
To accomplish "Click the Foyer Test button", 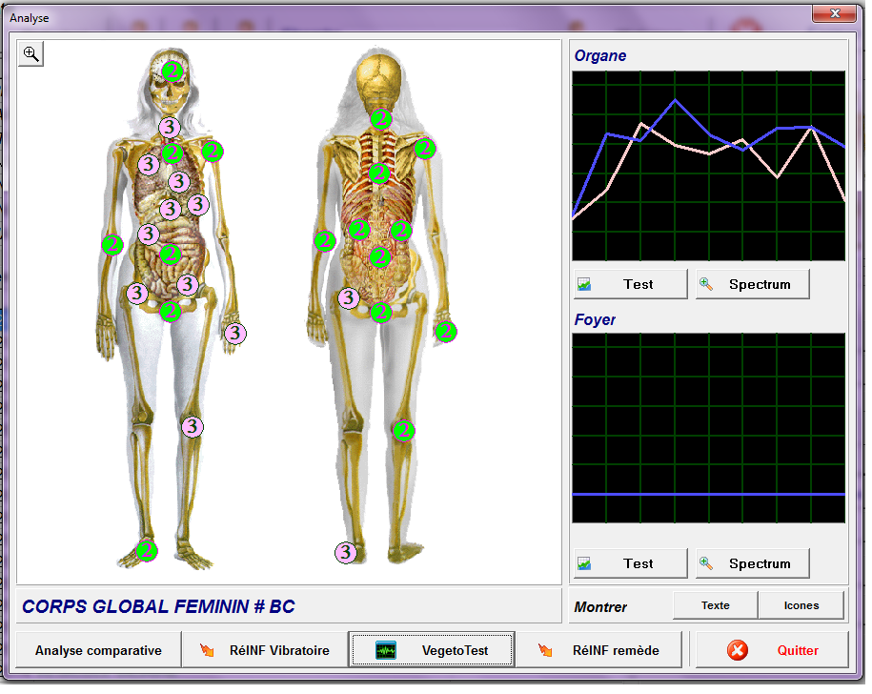I will pos(631,564).
